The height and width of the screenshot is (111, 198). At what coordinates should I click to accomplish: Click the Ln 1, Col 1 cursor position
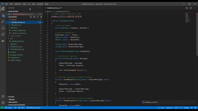point(161,108)
